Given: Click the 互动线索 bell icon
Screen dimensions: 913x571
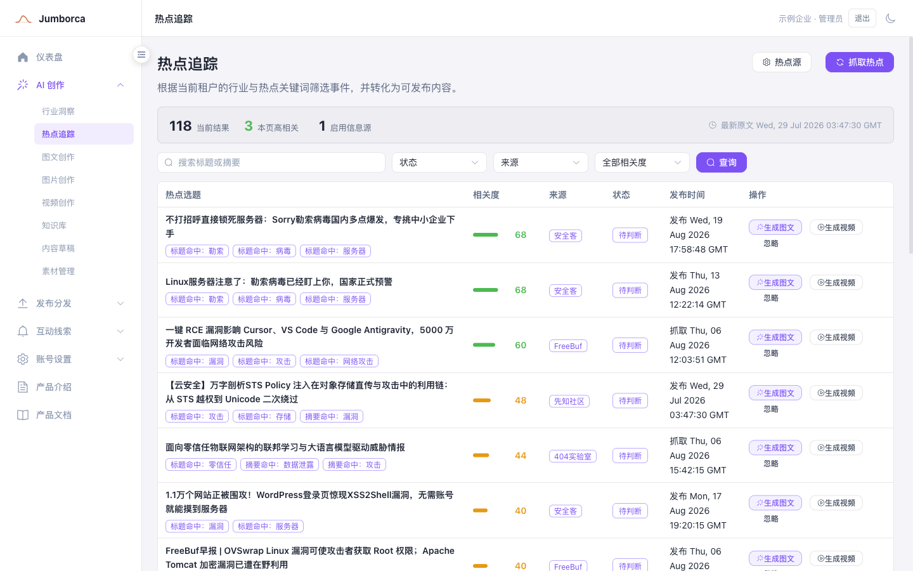Looking at the screenshot, I should [23, 331].
